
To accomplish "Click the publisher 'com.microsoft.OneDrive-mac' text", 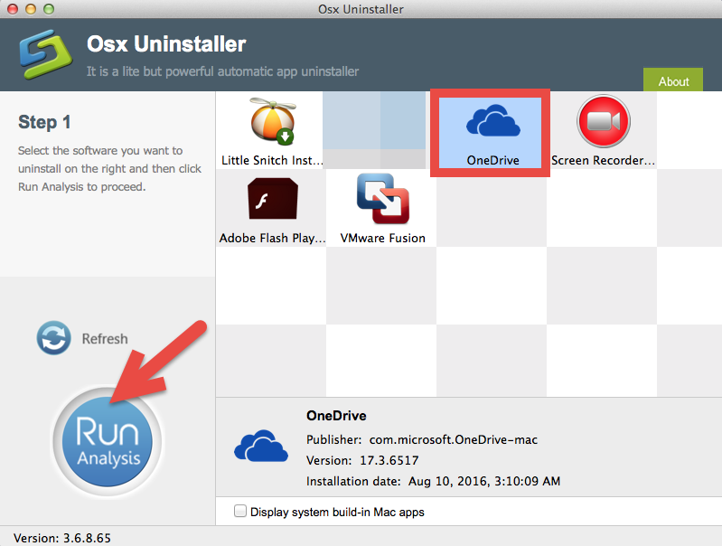I will (454, 439).
